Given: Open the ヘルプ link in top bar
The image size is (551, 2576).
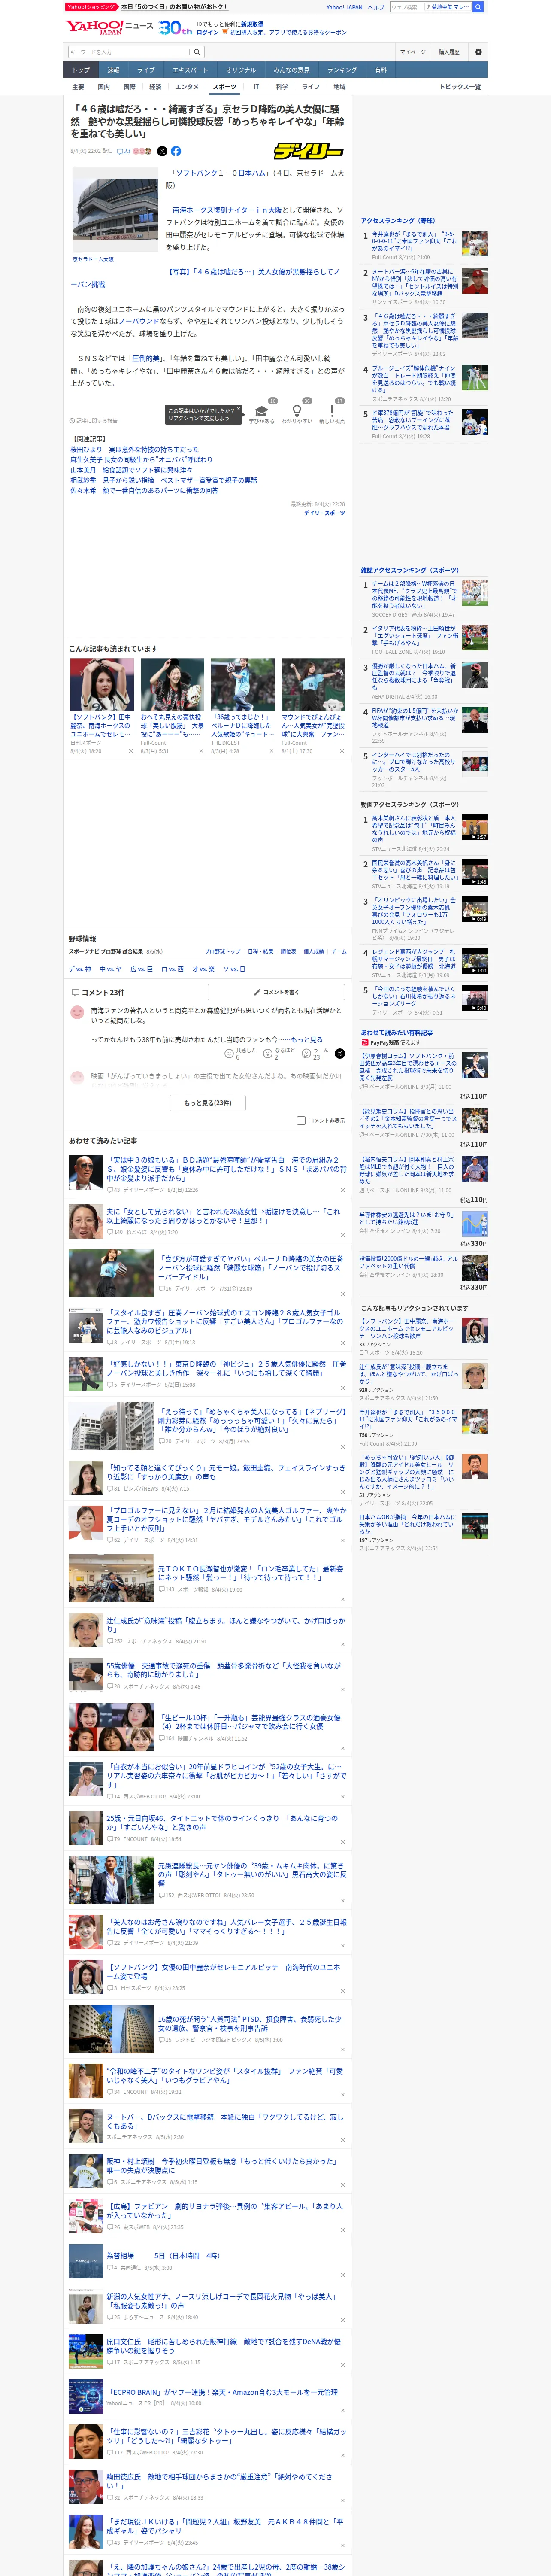Looking at the screenshot, I should tap(376, 7).
